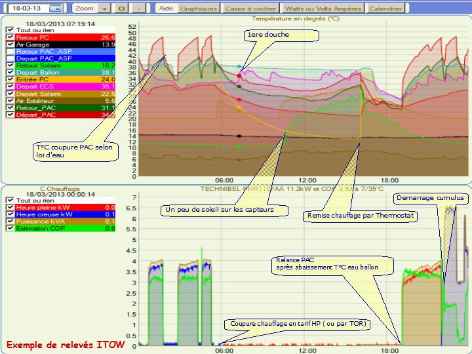Viewport: 472px width, 354px height.
Task: Click the zoom reset O button
Action: (121, 9)
